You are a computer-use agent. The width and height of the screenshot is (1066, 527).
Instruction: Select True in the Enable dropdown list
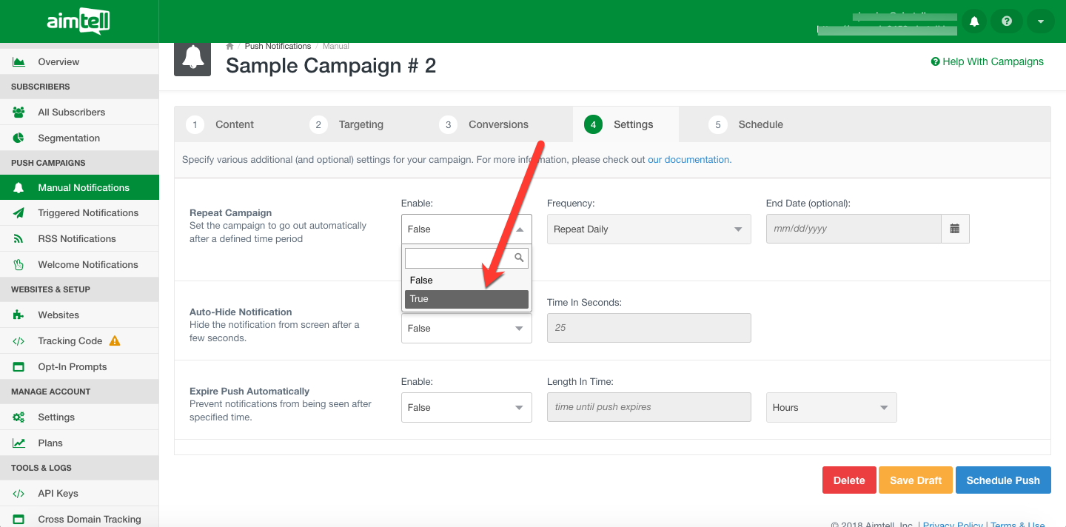[466, 299]
